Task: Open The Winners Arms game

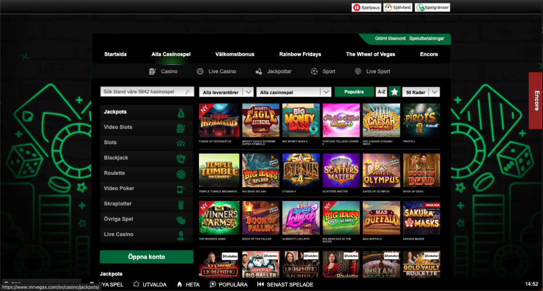Action: 219,218
